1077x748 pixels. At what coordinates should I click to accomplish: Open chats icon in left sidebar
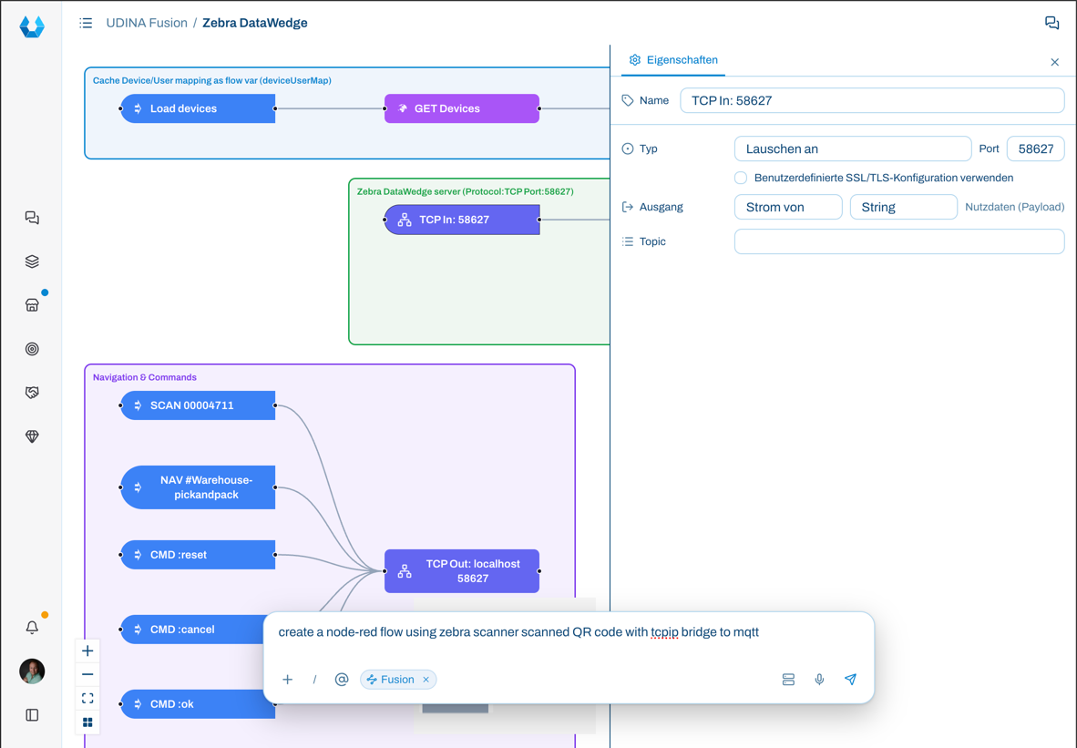32,218
